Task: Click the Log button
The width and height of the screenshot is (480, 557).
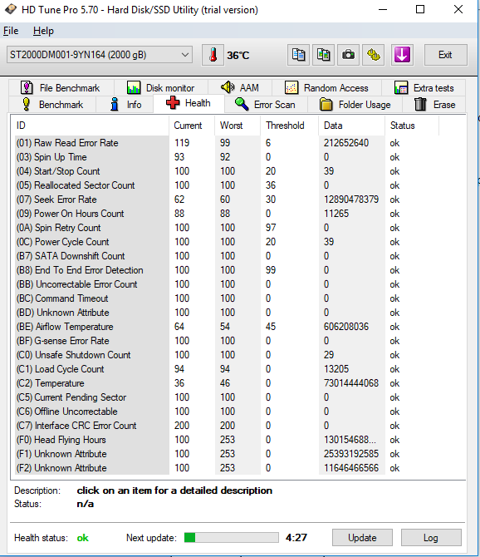Action: pyautogui.click(x=431, y=537)
